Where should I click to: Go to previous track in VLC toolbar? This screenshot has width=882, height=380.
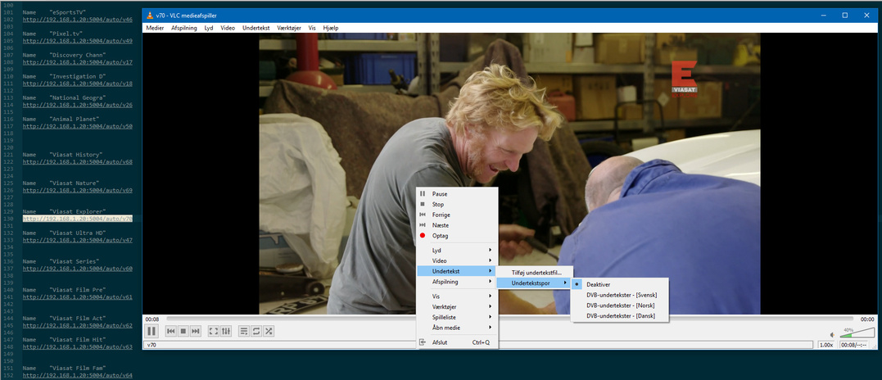pos(171,331)
